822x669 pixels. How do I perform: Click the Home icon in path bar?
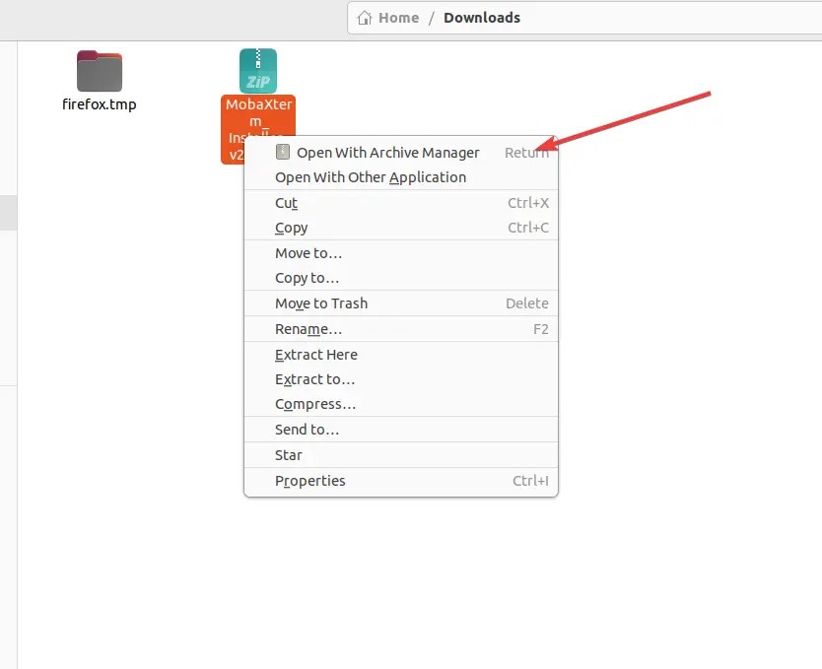365,18
